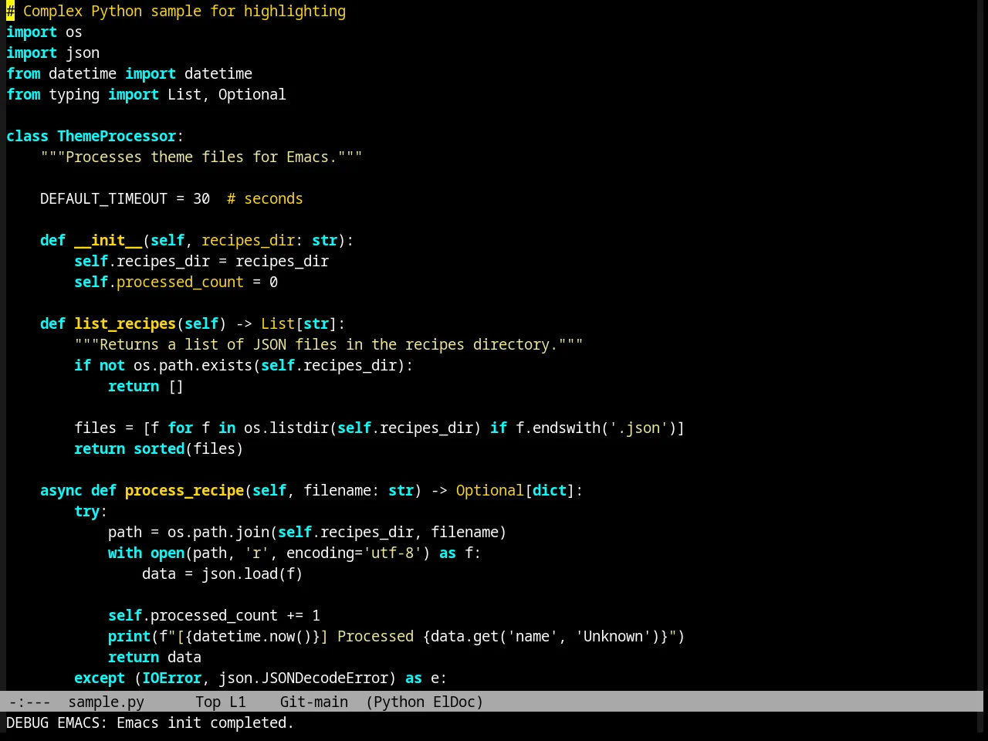Image resolution: width=988 pixels, height=741 pixels.
Task: Click the ElDoc minor mode label
Action: (x=454, y=702)
